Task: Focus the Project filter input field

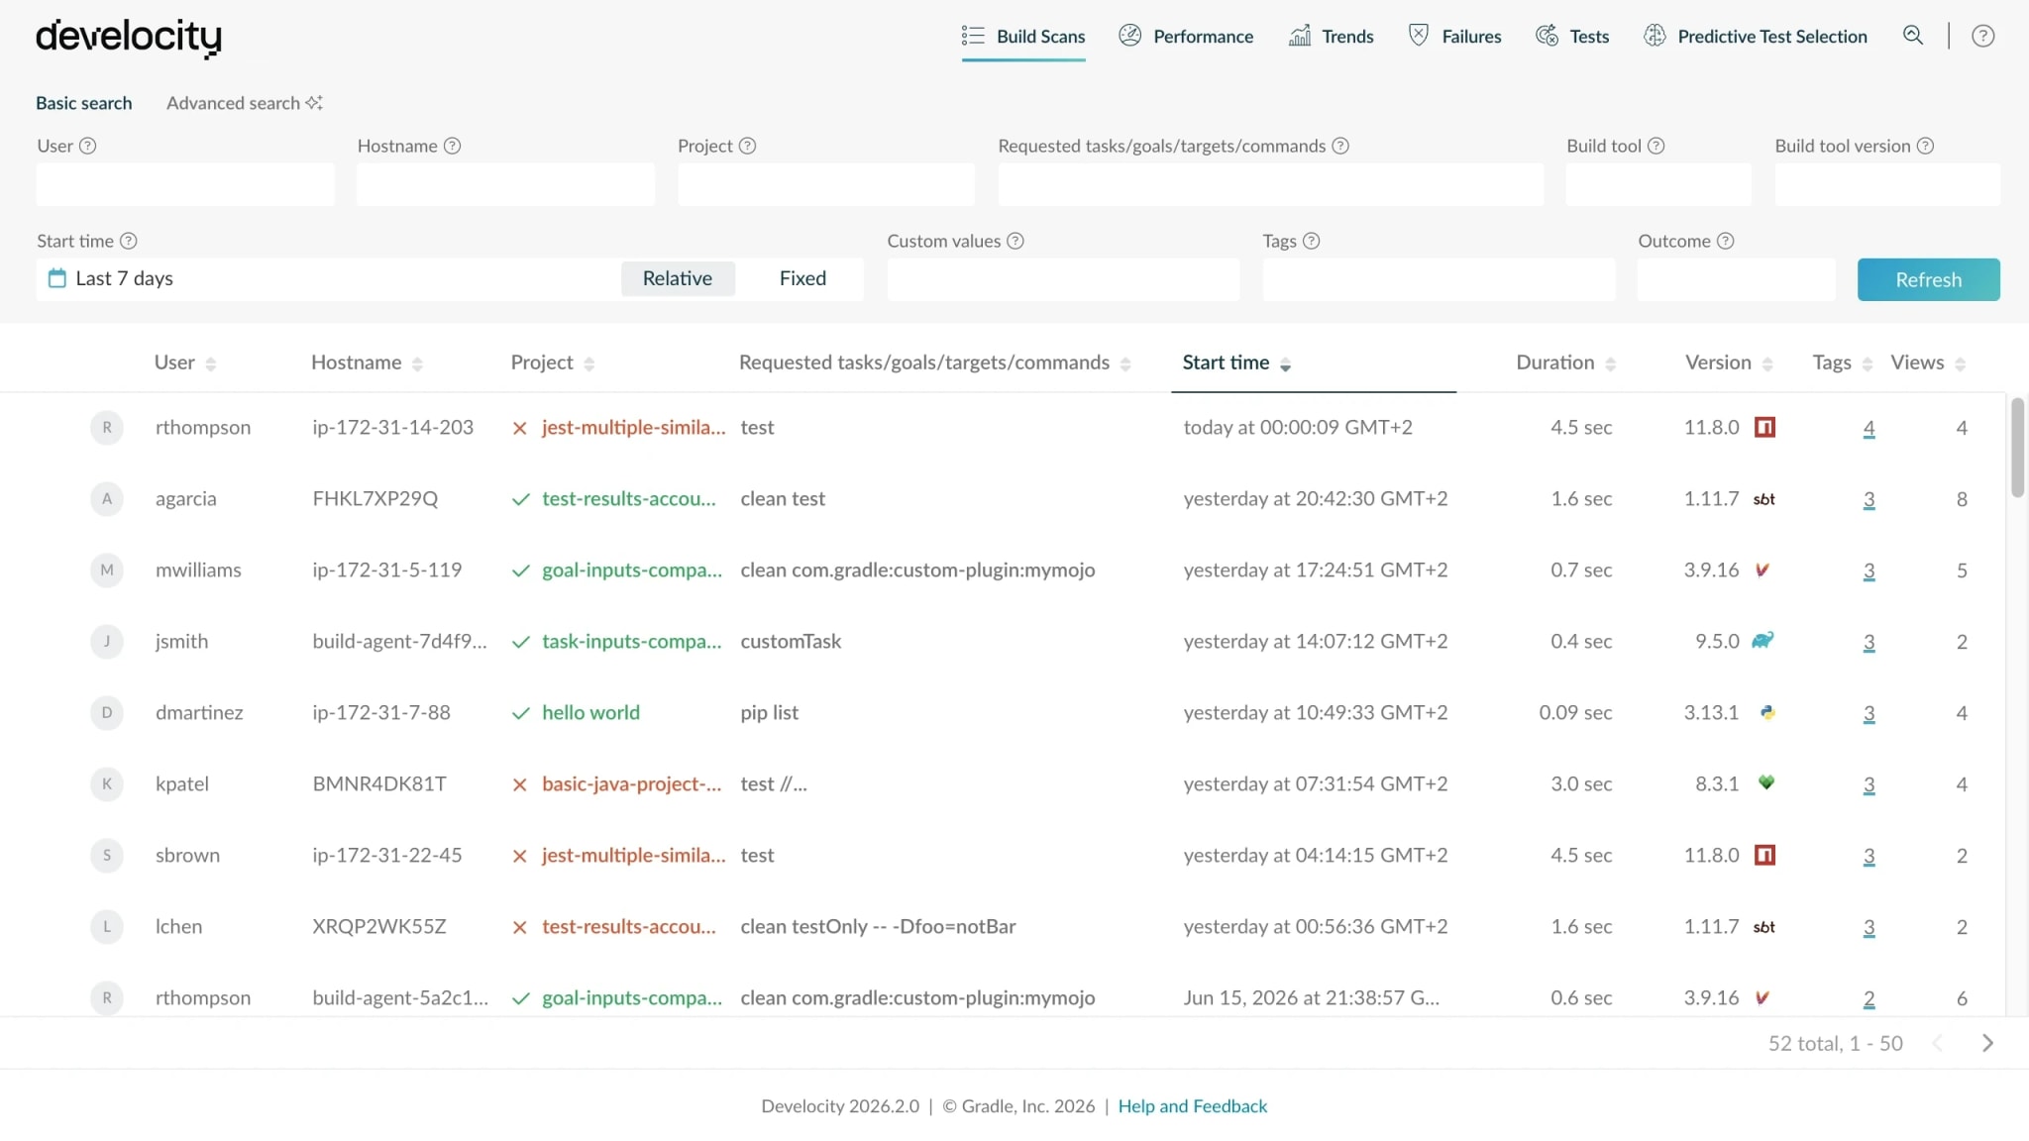Action: tap(826, 185)
